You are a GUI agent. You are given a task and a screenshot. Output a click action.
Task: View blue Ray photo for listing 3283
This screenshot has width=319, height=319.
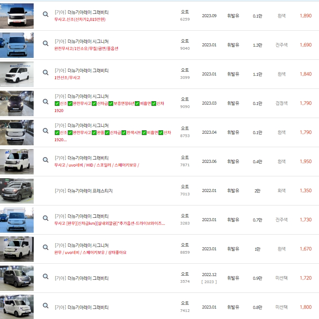(17, 220)
